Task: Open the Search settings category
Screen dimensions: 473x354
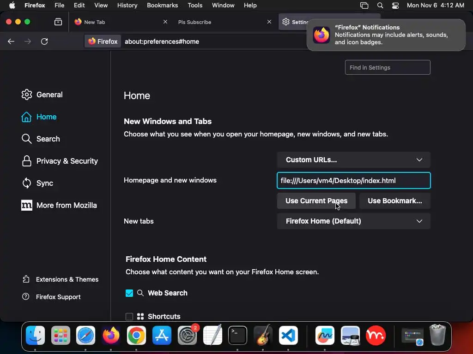Action: [x=41, y=139]
